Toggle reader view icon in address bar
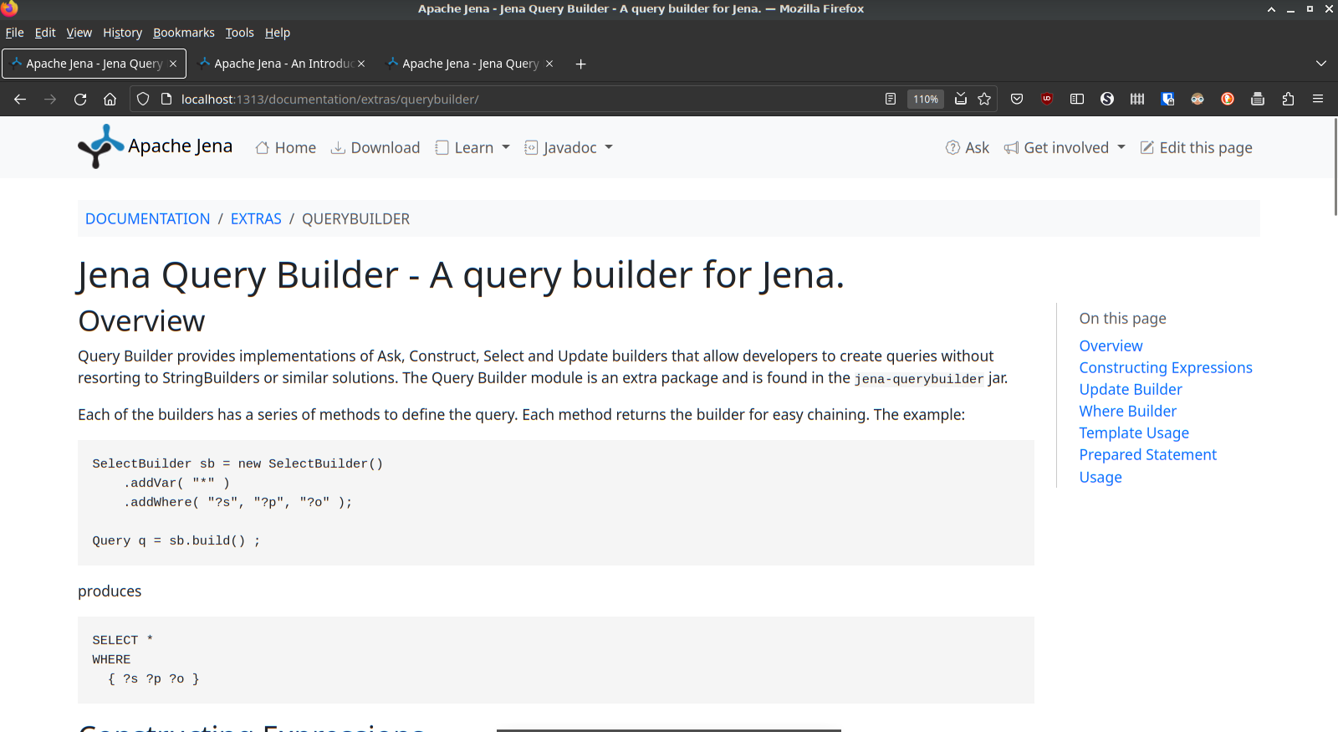Viewport: 1338px width, 732px height. click(891, 99)
